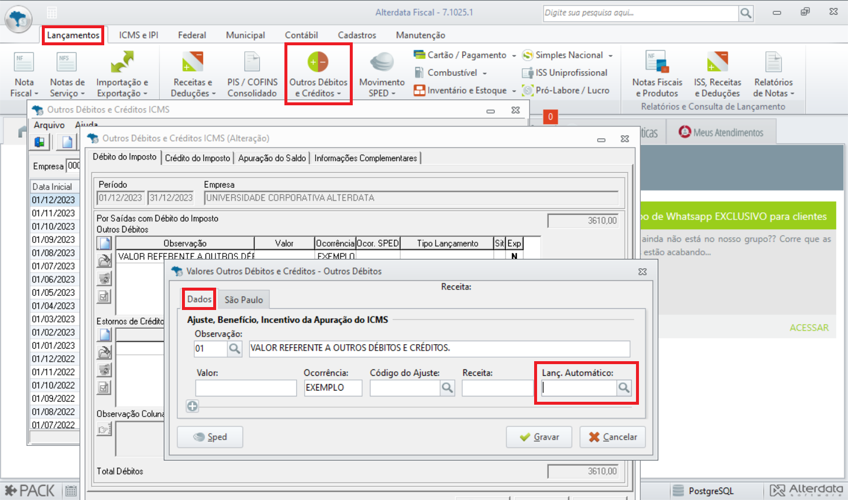Click the blue door icon in the ICMS window toolbar

coord(39,142)
